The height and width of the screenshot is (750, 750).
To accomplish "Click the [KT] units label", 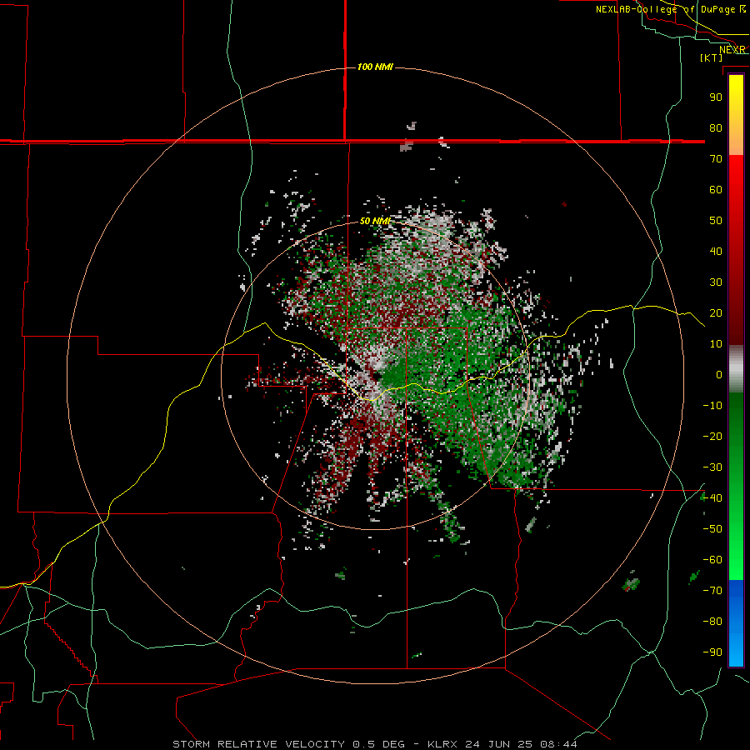I will (x=712, y=57).
